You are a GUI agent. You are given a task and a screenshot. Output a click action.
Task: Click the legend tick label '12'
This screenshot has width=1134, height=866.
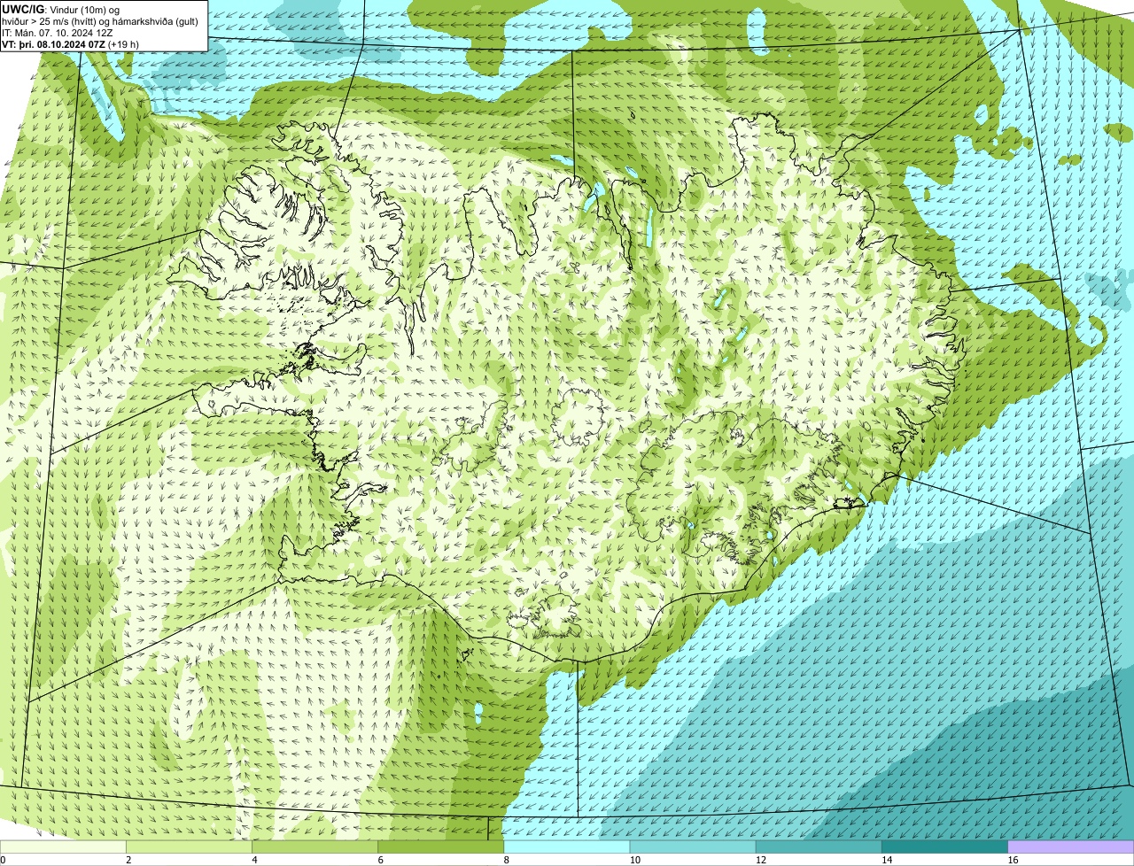point(761,860)
